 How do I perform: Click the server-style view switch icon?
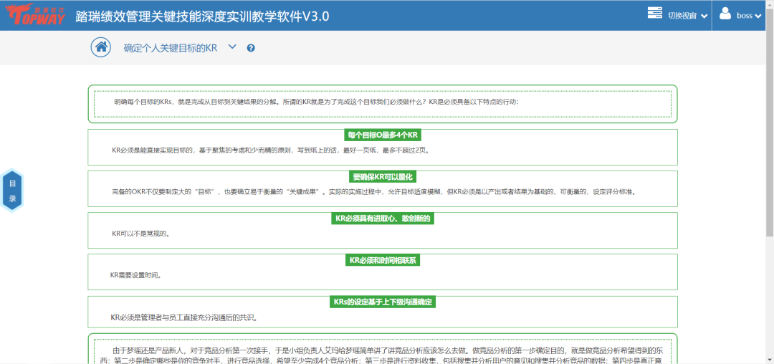[x=654, y=14]
